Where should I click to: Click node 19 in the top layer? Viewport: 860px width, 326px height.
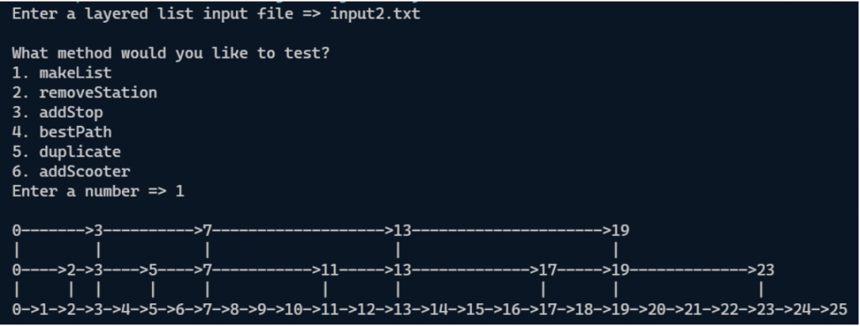(621, 230)
